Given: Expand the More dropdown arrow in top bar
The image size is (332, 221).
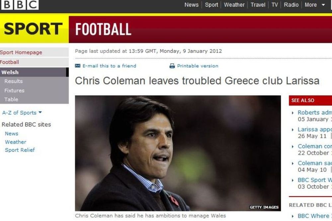Looking at the screenshot, I should coord(323,5).
